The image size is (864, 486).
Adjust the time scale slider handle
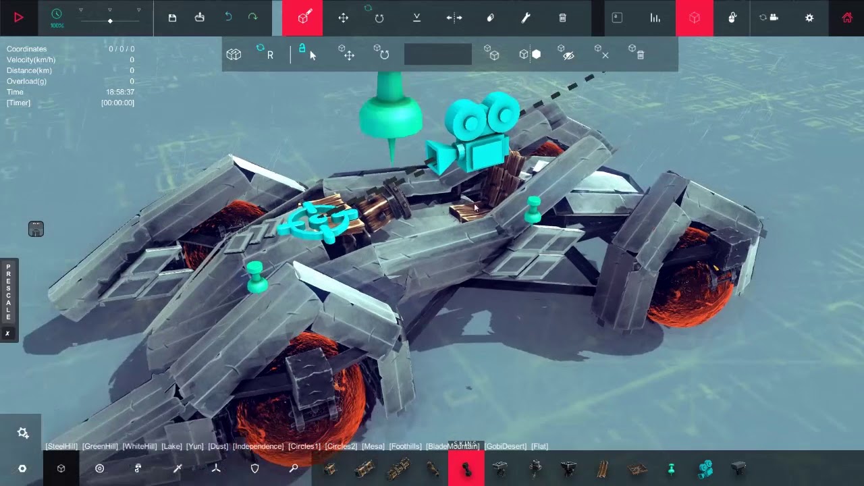(x=110, y=21)
